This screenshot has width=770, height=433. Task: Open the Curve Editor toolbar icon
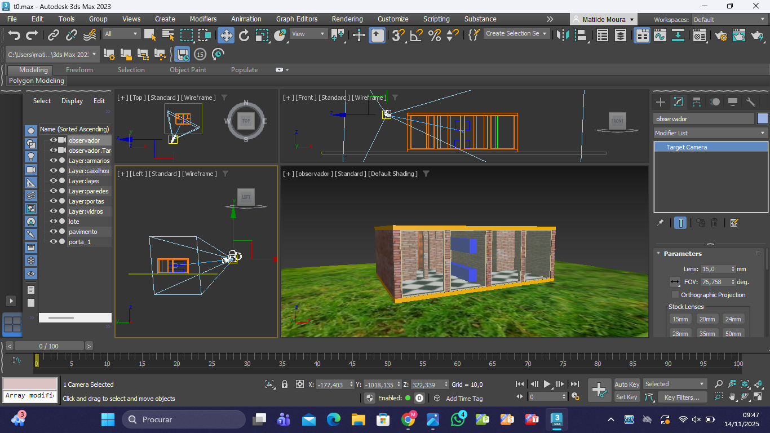pos(660,36)
